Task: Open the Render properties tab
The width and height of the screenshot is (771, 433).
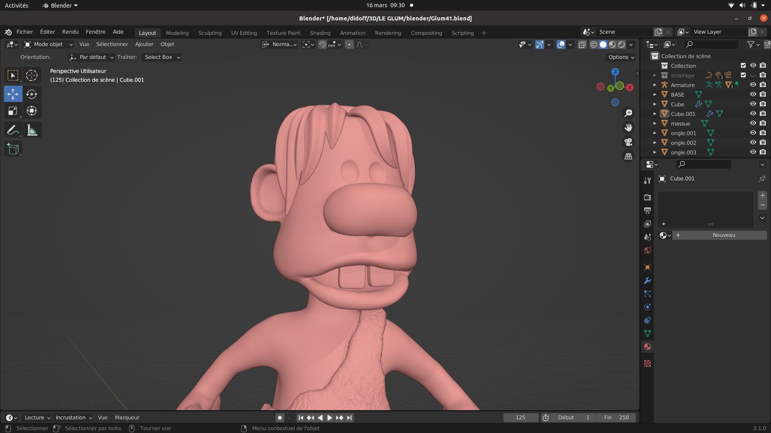Action: (647, 197)
